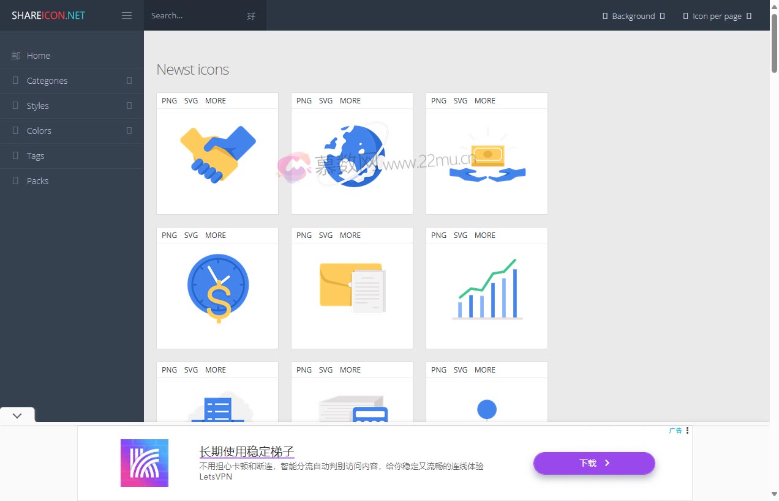This screenshot has width=779, height=501.
Task: Click the purple 下载 download button
Action: coord(594,463)
